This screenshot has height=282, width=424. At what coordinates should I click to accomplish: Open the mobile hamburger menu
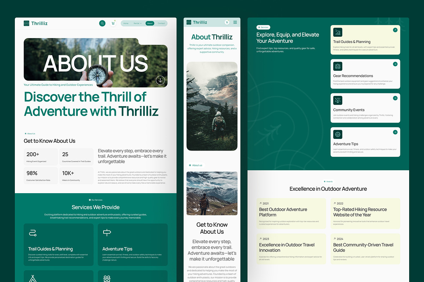point(235,22)
